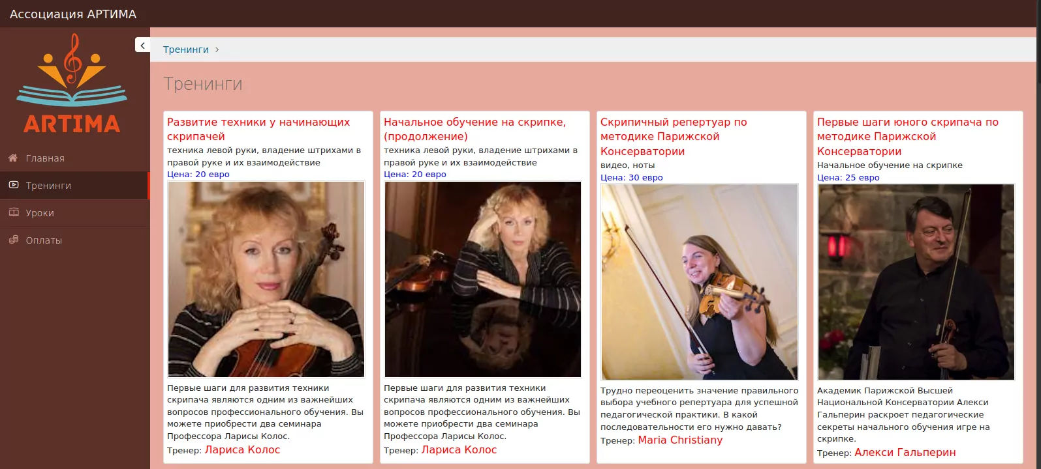The height and width of the screenshot is (469, 1041).
Task: Open trainer link Алекси Гальперин
Action: (905, 452)
